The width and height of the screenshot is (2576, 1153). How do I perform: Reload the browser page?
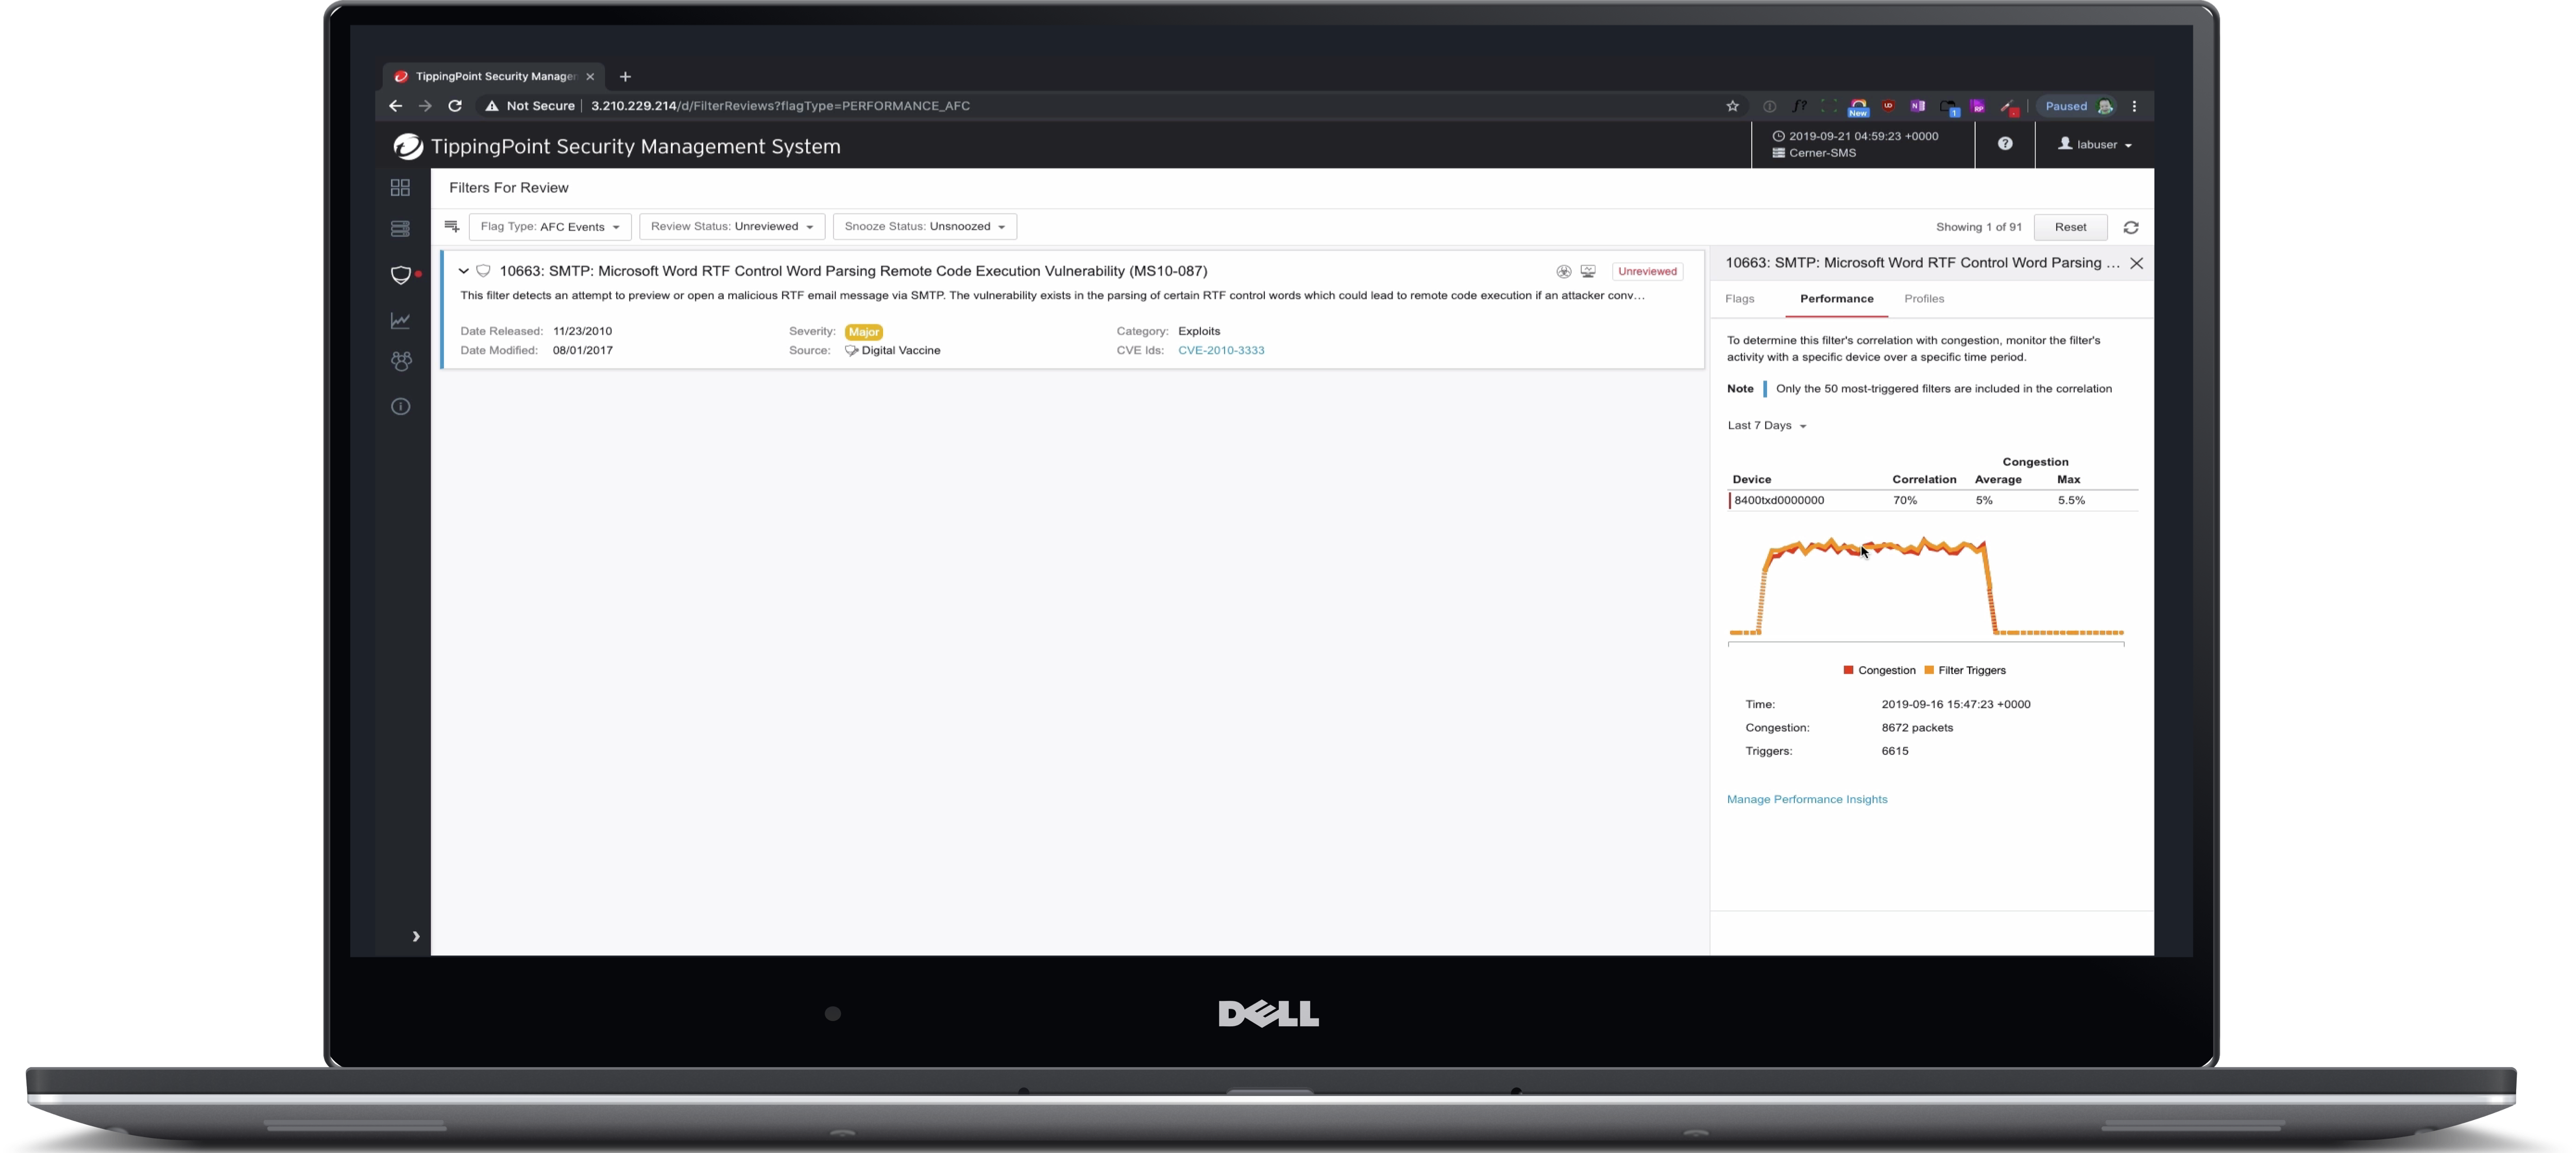(455, 106)
